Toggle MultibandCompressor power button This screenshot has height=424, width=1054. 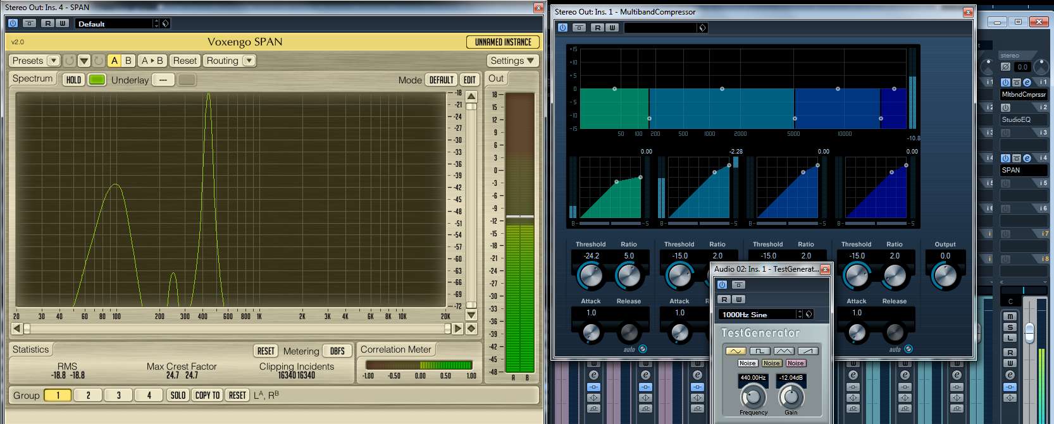(562, 28)
